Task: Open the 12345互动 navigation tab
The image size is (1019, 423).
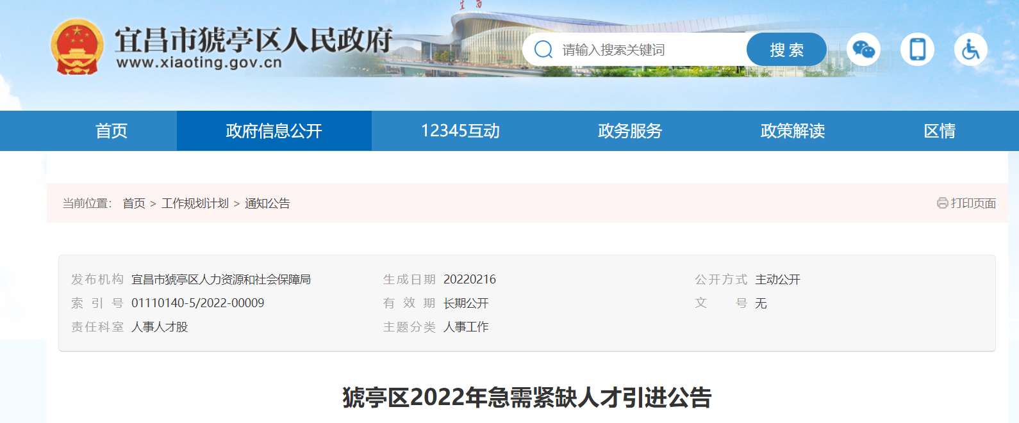Action: coord(460,131)
